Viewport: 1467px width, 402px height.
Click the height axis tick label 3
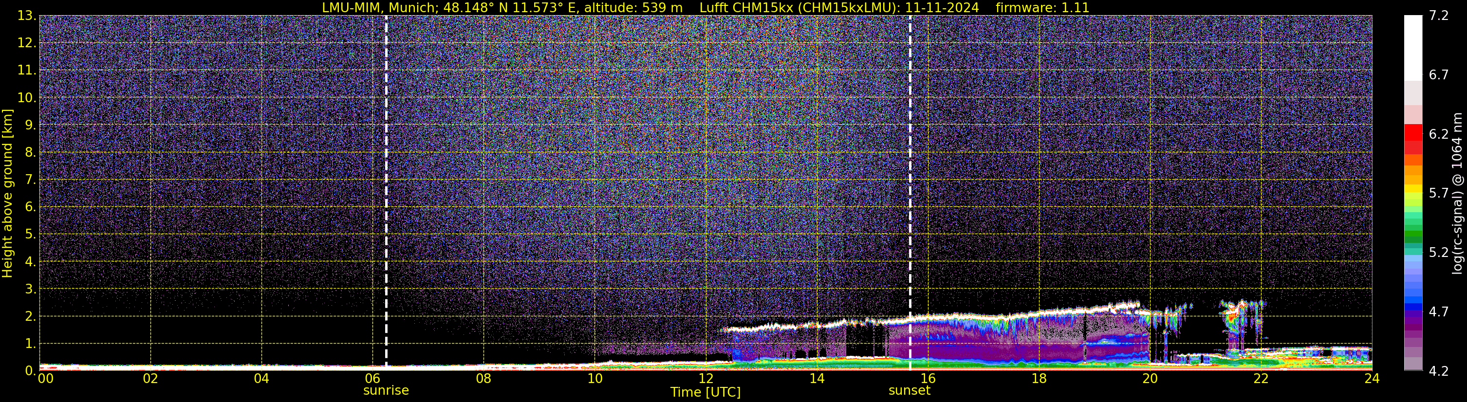(x=31, y=289)
